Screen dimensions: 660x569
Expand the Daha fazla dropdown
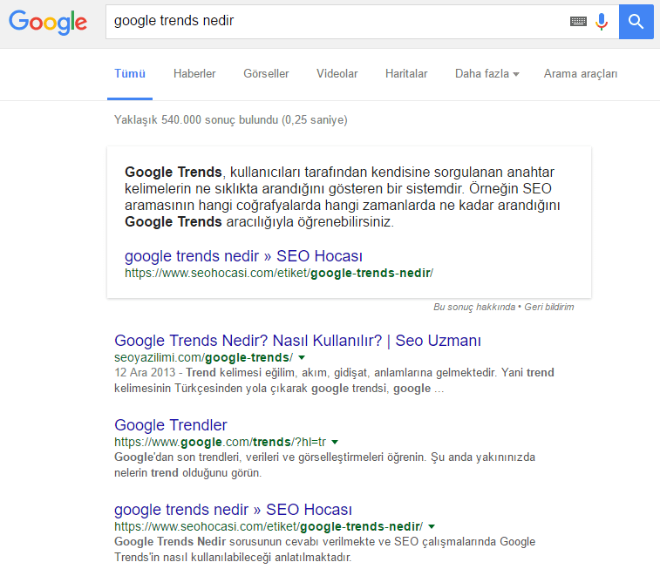click(486, 74)
